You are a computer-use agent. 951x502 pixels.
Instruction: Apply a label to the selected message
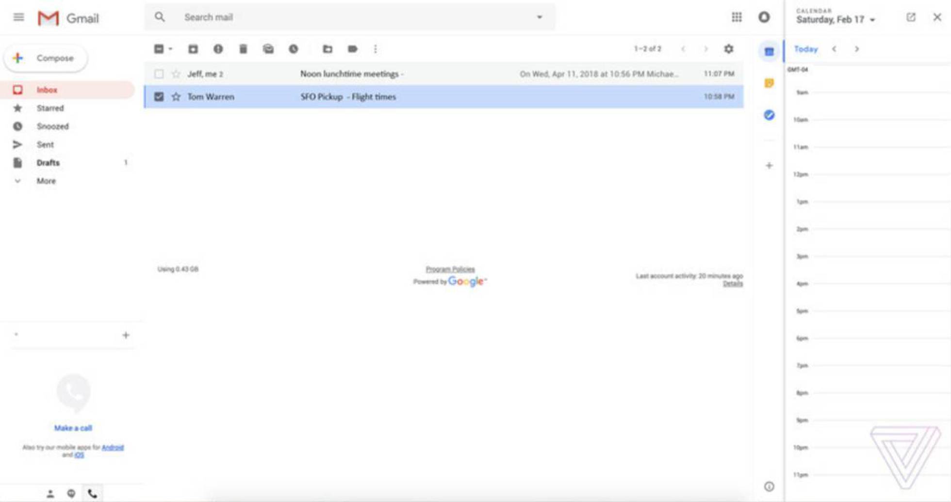pyautogui.click(x=353, y=48)
